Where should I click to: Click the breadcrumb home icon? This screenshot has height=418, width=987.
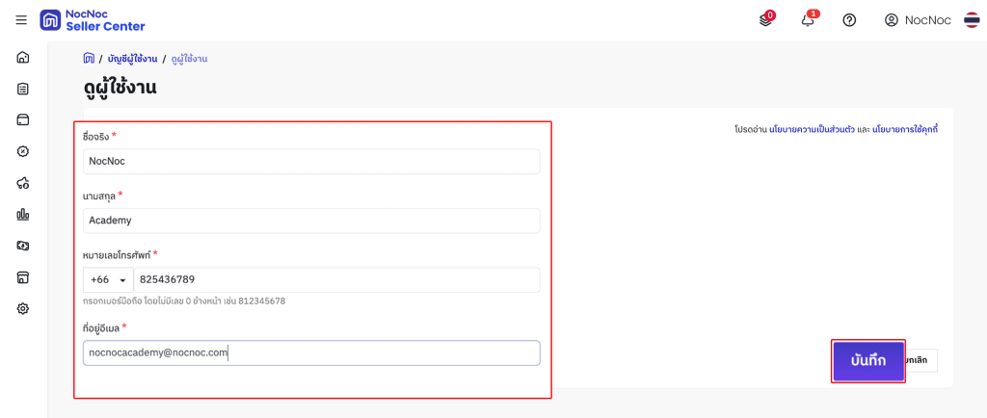point(89,59)
